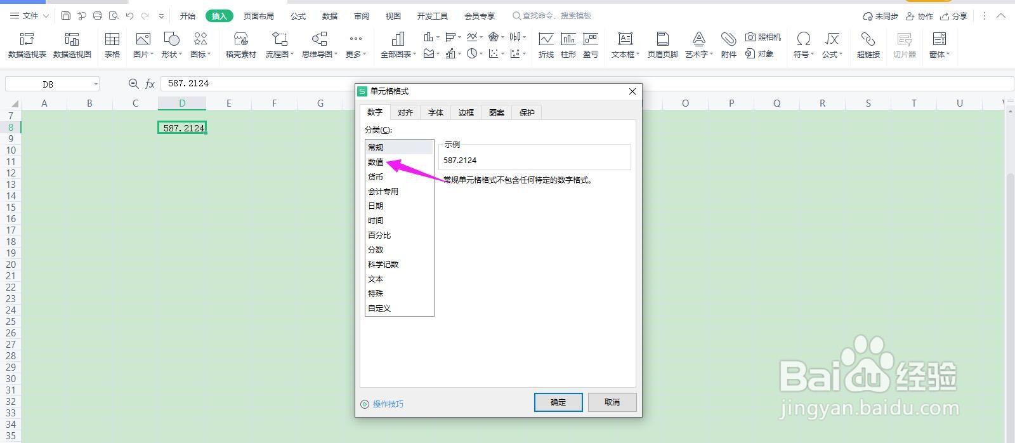Viewport: 1015px width, 443px height.
Task: Insert an object (对象)
Action: click(x=759, y=54)
